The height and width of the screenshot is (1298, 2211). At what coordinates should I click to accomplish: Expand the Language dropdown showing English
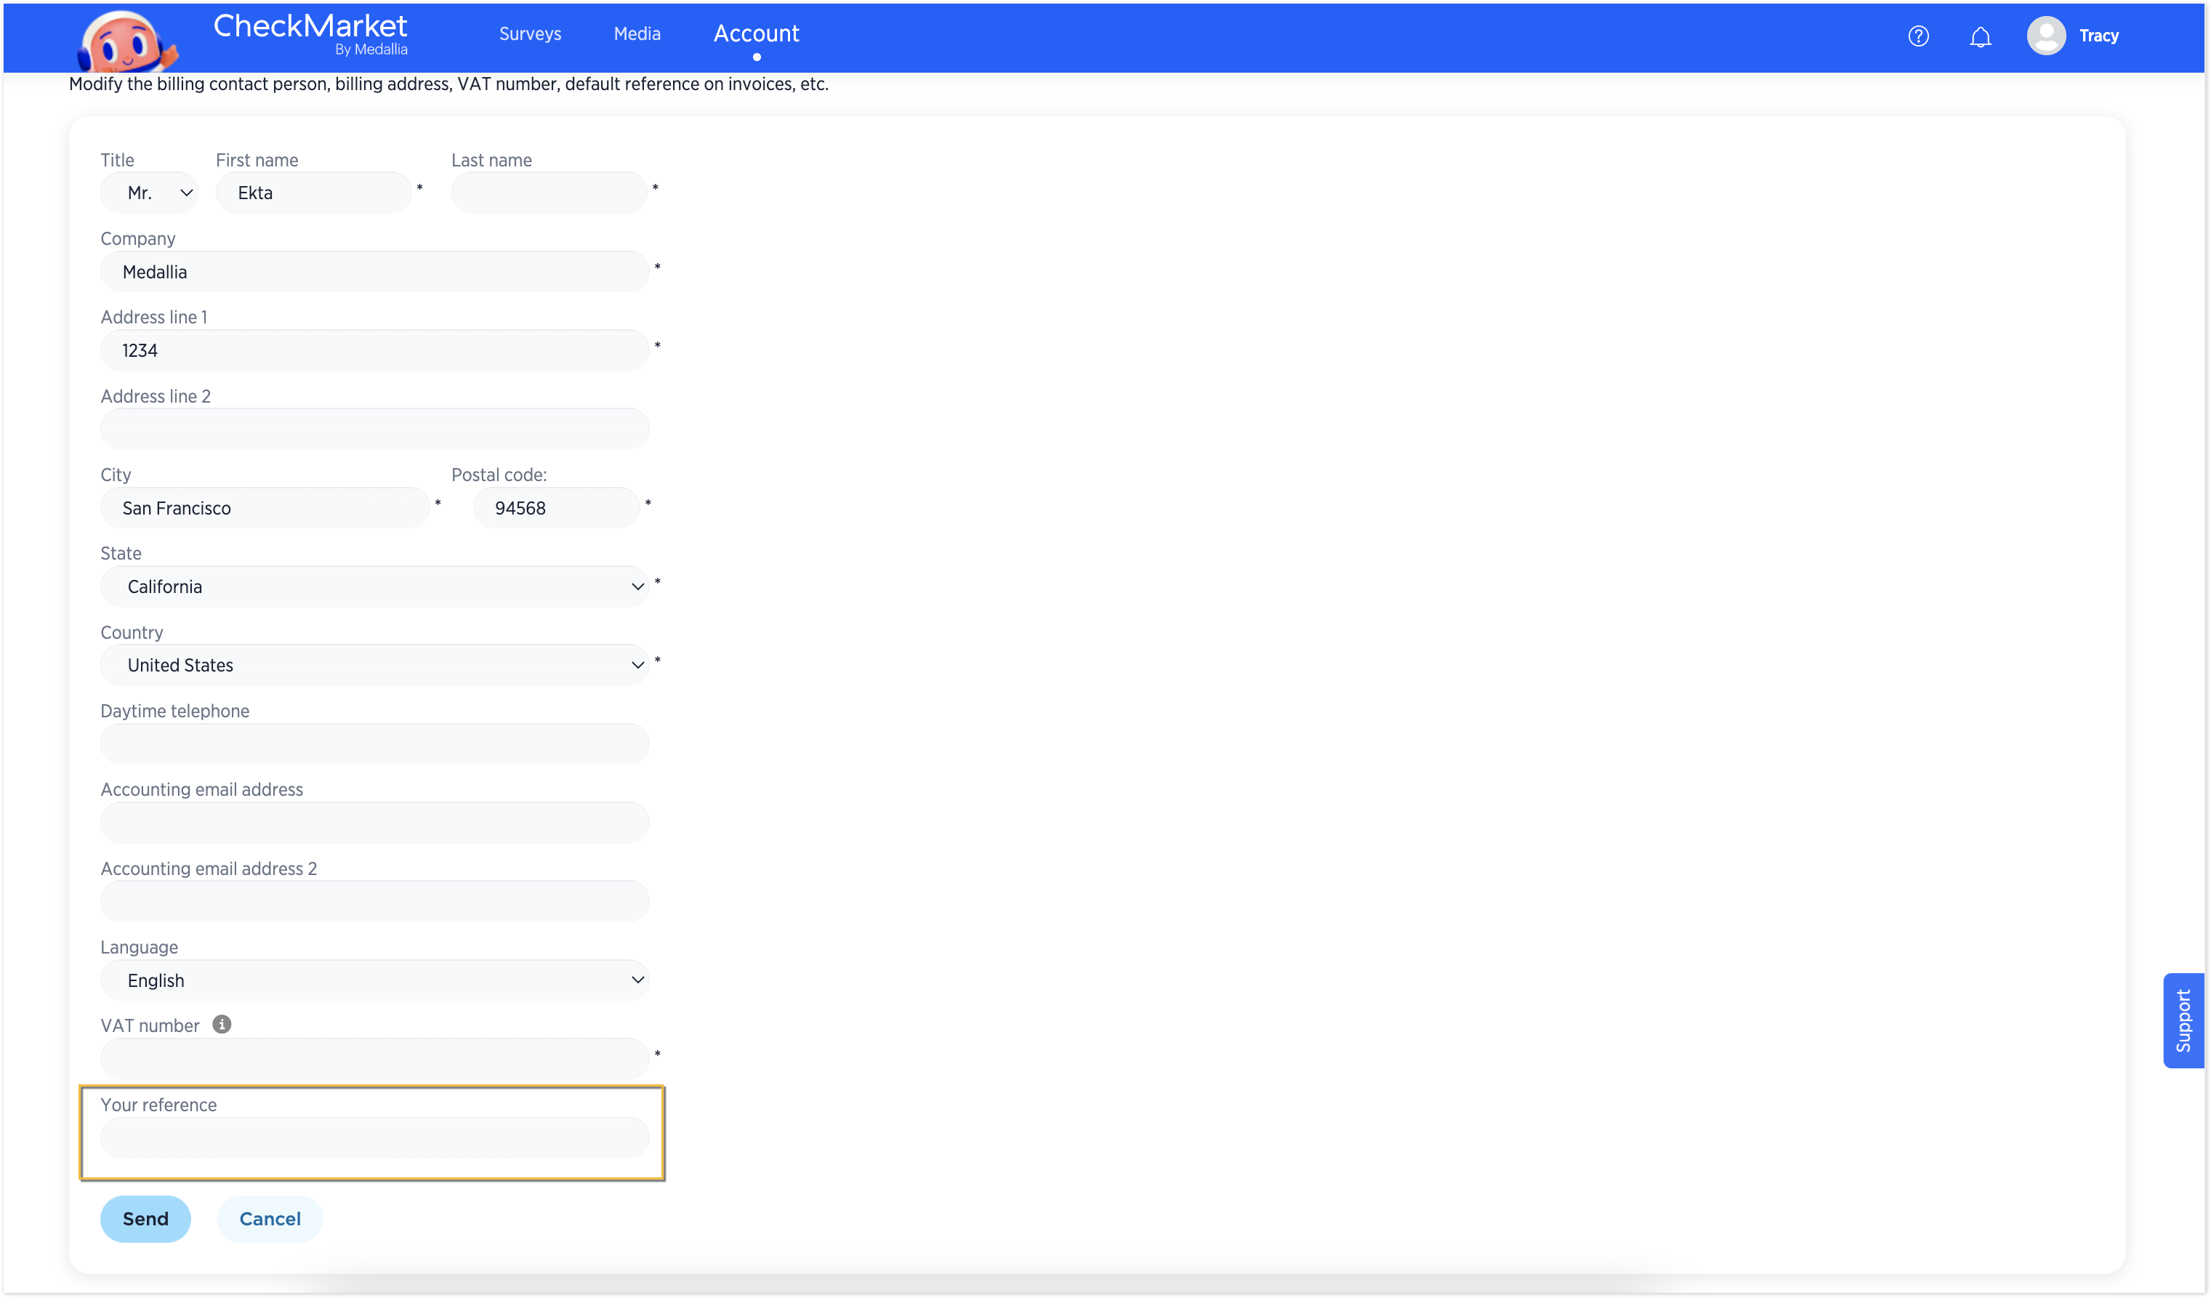pos(374,980)
